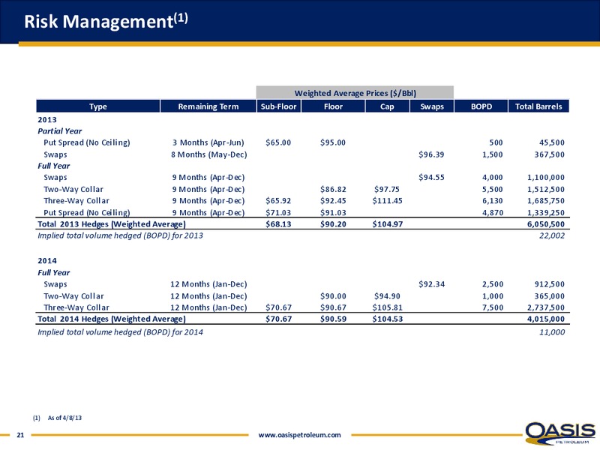
Task: Click the "$97.75" cap value
Action: click(386, 190)
